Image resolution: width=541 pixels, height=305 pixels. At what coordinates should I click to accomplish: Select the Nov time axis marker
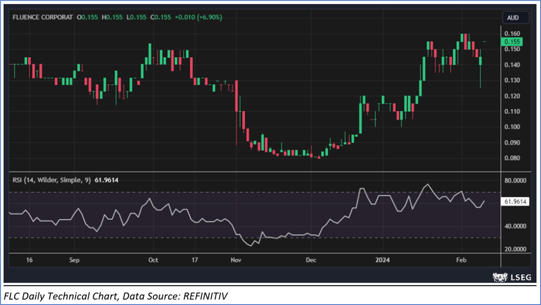236,260
